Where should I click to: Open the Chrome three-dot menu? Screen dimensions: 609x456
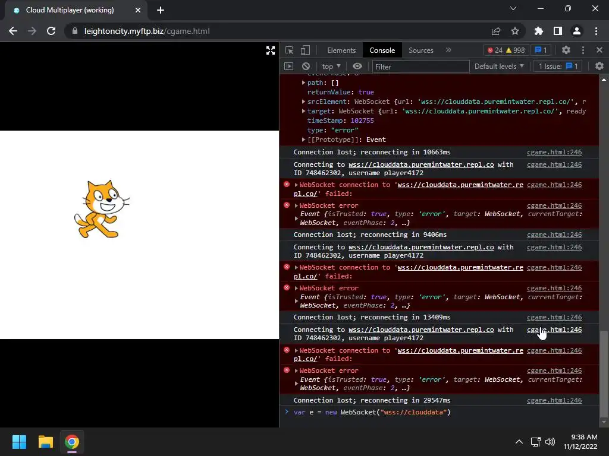(x=596, y=31)
